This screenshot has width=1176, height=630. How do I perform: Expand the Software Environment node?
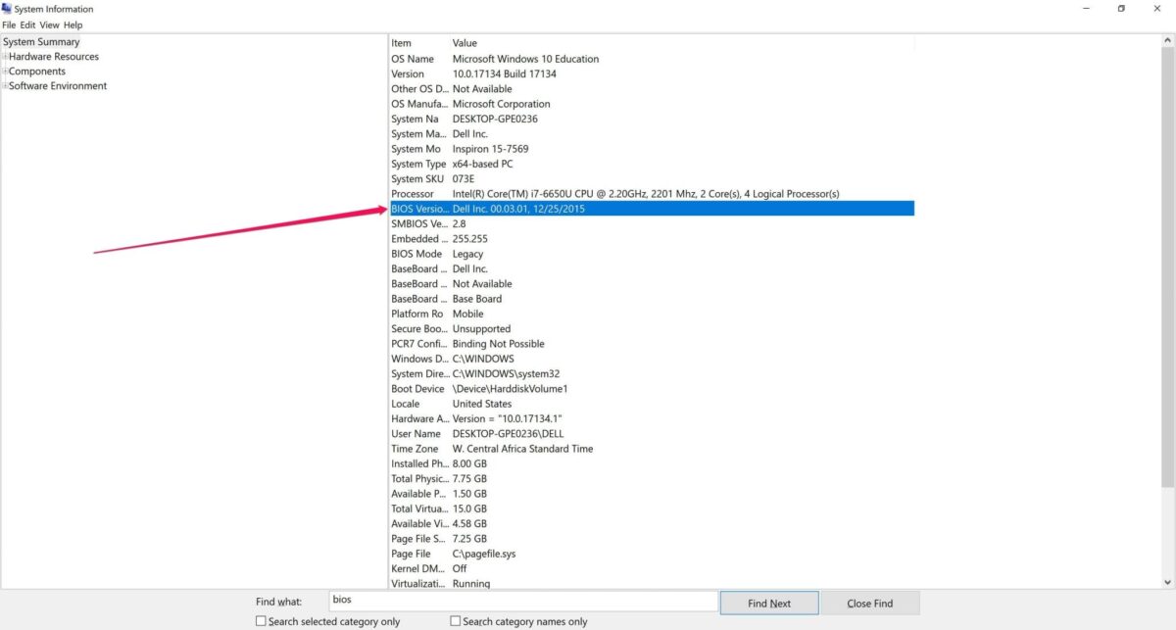[5, 86]
